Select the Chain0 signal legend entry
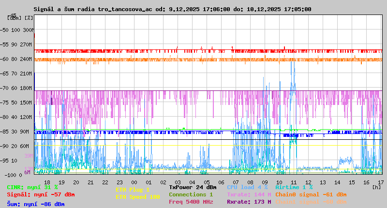 pos(311,194)
